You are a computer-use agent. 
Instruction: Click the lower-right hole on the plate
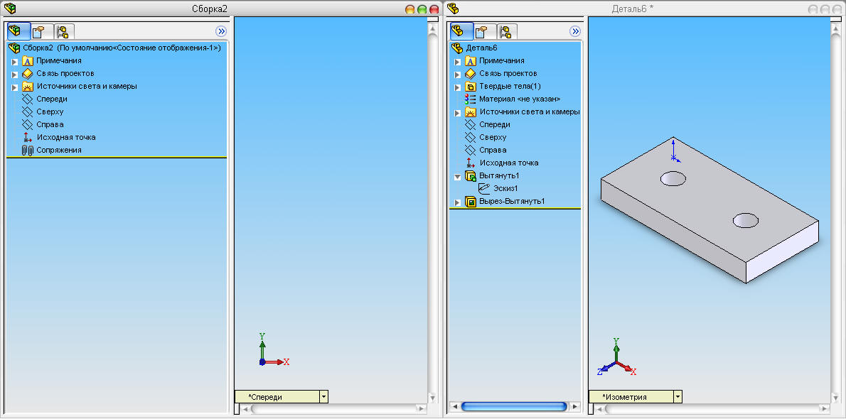(746, 219)
